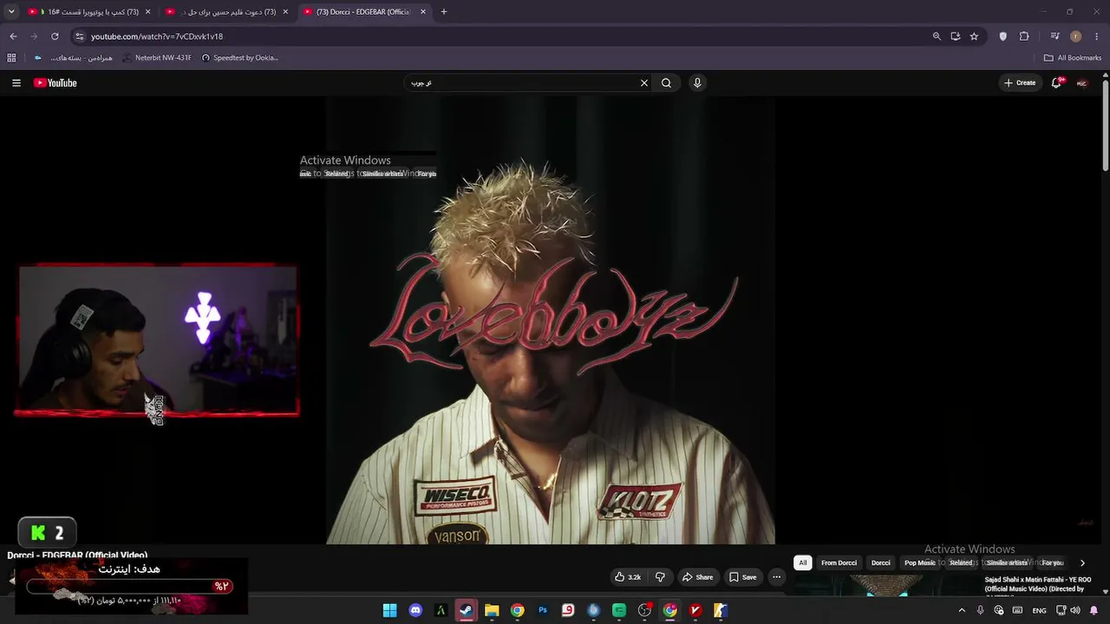
Task: Open the Windows notification bell in the tray
Action: point(1094,610)
